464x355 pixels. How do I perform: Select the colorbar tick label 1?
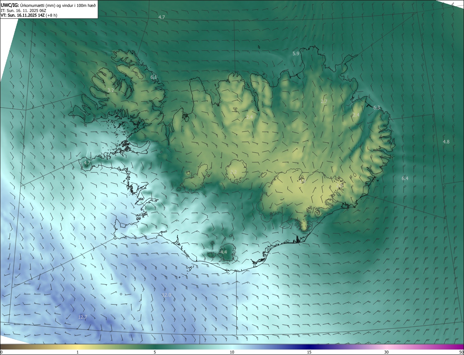click(78, 352)
